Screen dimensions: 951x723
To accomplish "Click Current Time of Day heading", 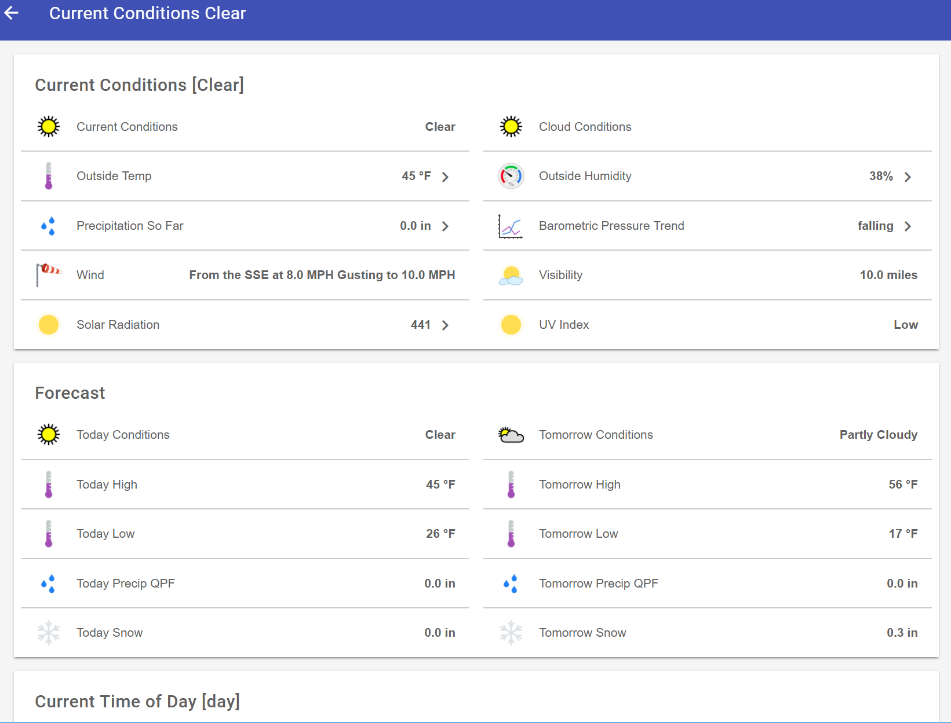I will [x=137, y=701].
